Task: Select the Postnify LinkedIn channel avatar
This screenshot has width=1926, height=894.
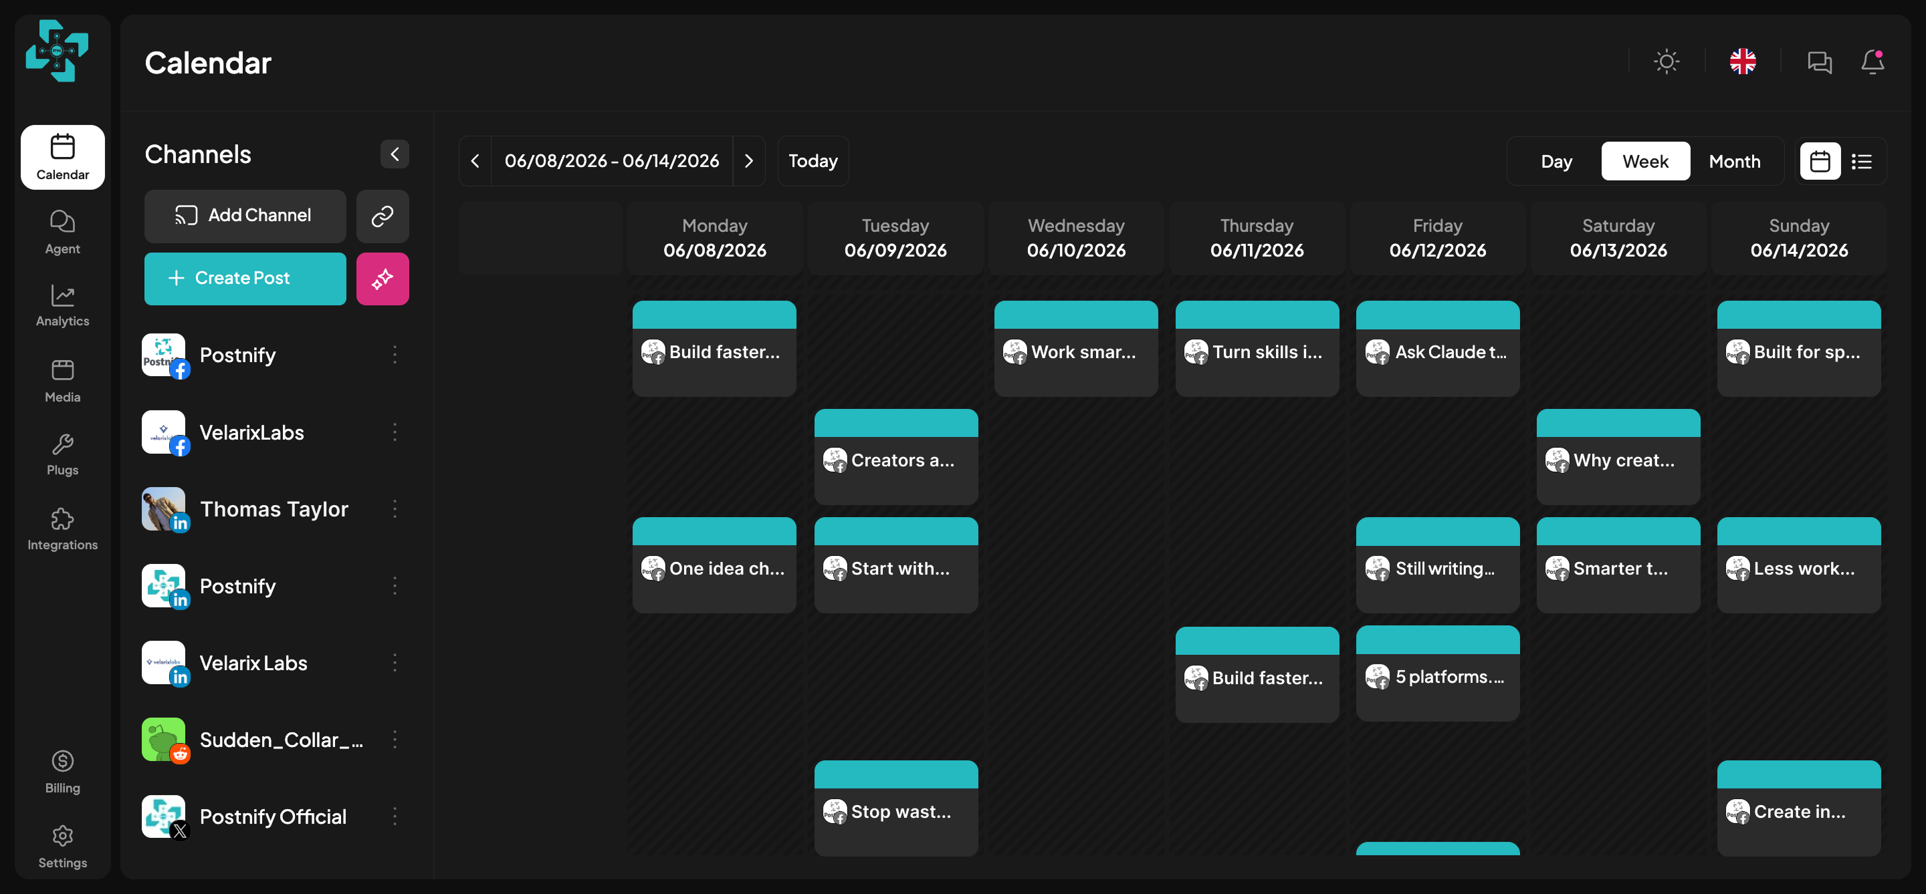Action: click(164, 586)
